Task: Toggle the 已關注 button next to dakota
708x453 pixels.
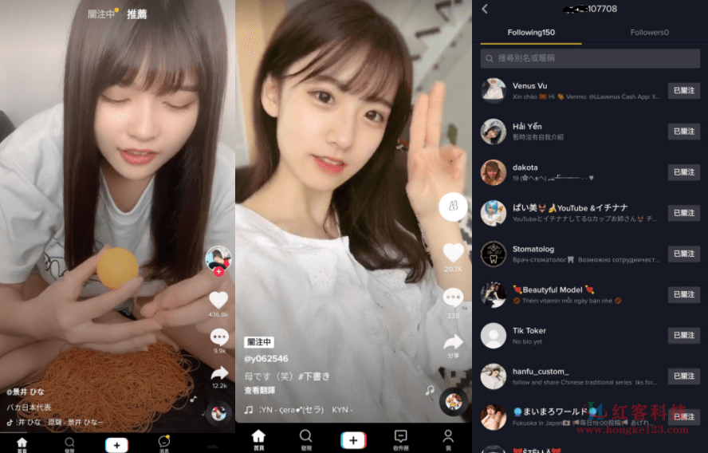Action: tap(683, 172)
